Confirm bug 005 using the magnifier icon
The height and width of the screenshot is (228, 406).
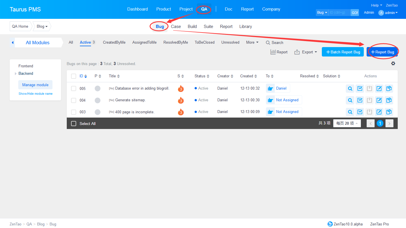point(350,88)
